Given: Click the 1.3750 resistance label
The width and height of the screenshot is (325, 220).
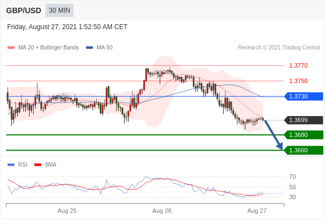Looking at the screenshot, I should (298, 81).
